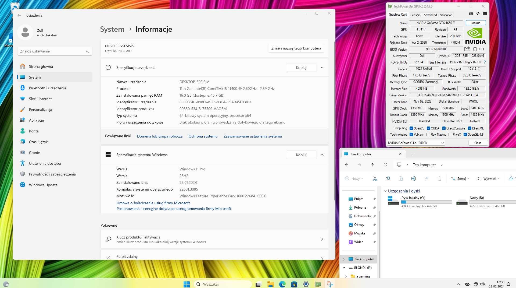Open the Windows Start menu
This screenshot has width=516, height=288.
pos(187,284)
